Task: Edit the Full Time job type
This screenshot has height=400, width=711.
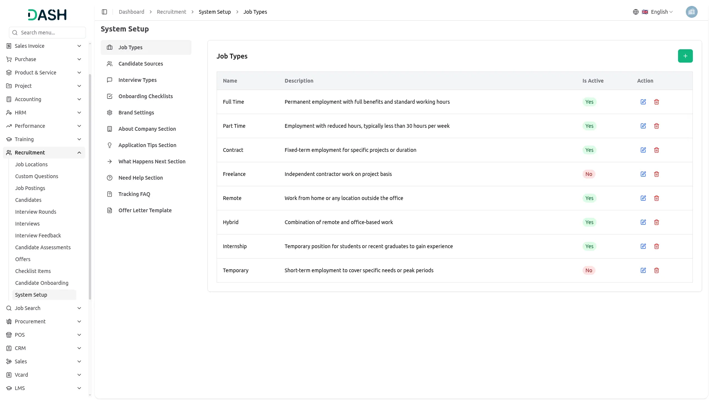Action: pos(643,102)
